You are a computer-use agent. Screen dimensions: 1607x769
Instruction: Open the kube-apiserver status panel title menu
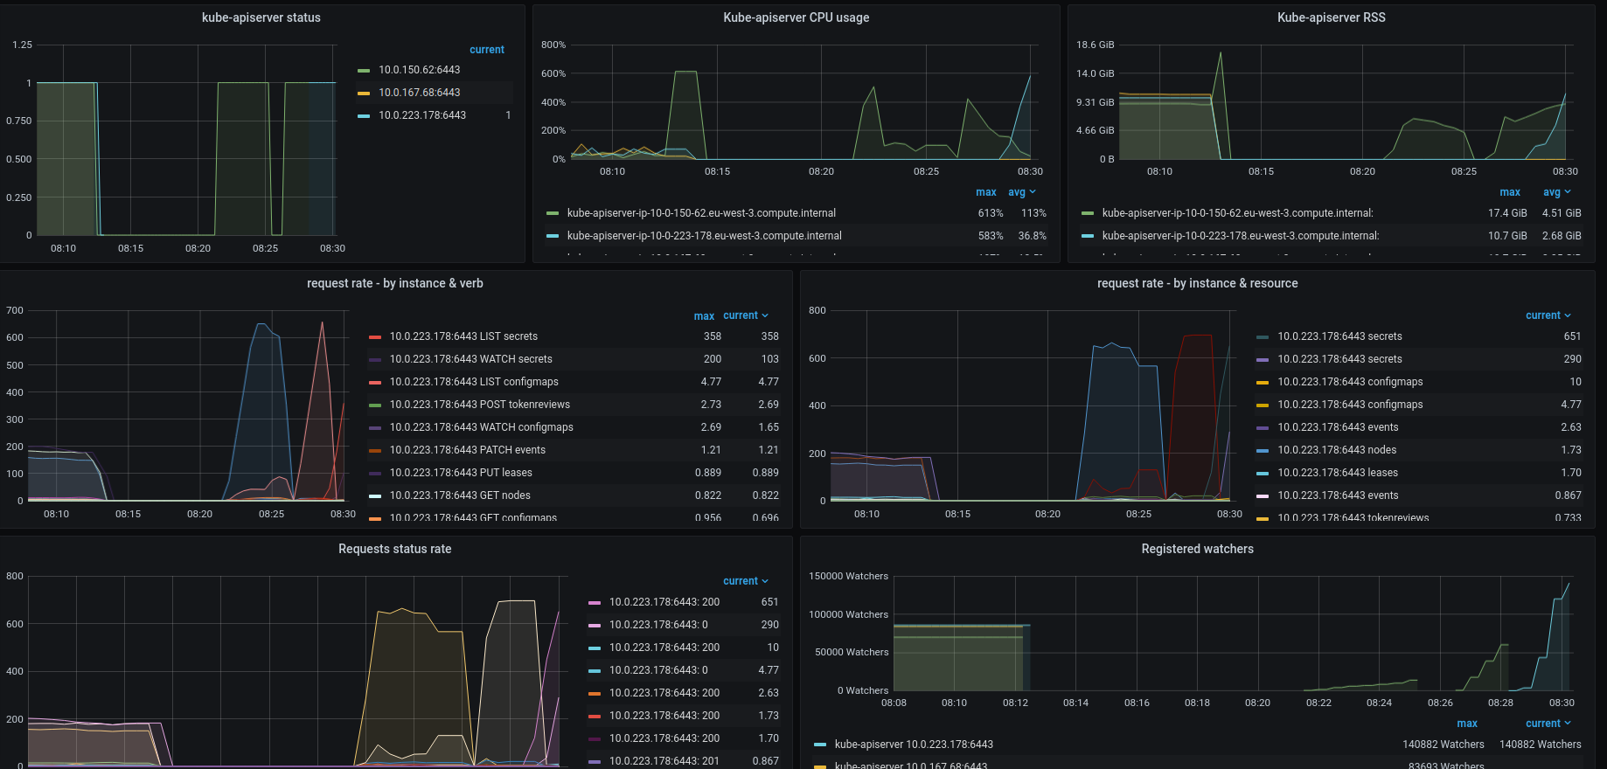tap(261, 17)
